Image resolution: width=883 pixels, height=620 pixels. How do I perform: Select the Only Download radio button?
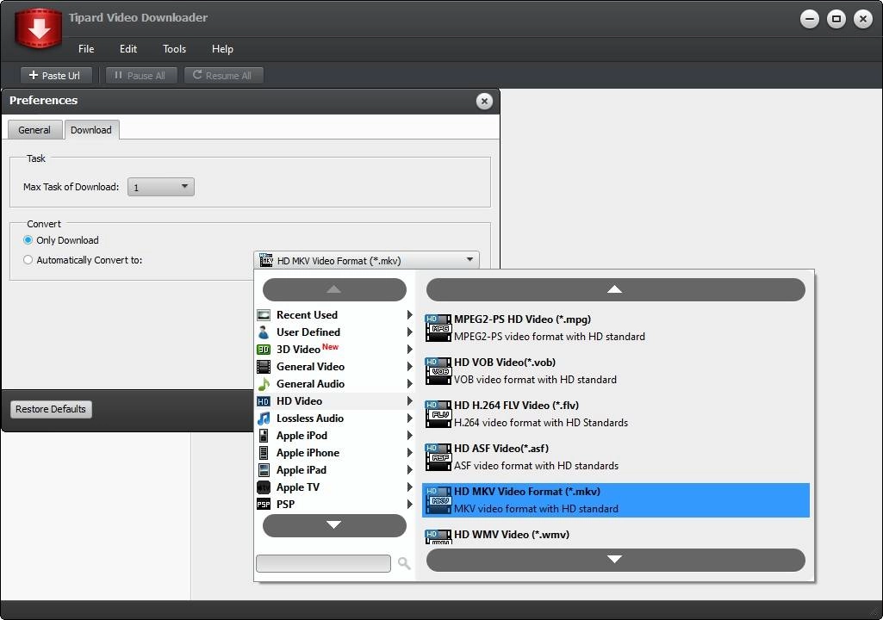(x=28, y=240)
